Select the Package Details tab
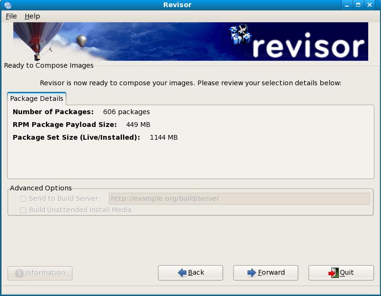 click(37, 99)
